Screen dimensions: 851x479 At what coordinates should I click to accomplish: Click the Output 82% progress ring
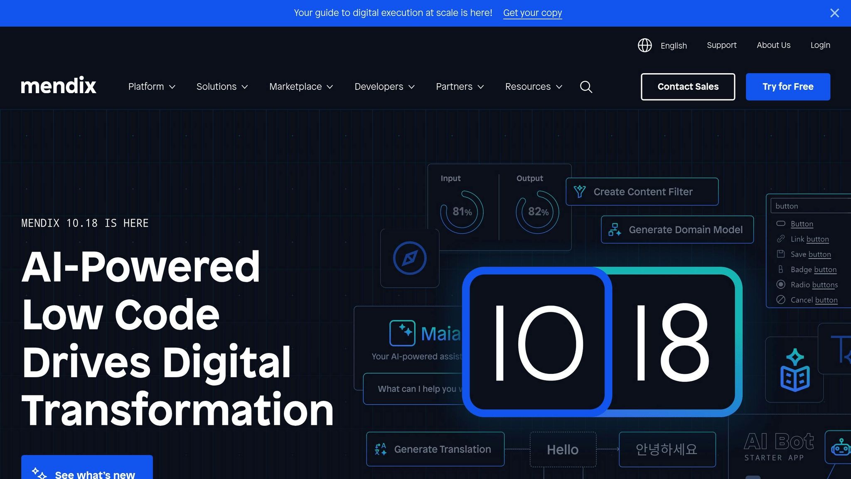point(537,212)
